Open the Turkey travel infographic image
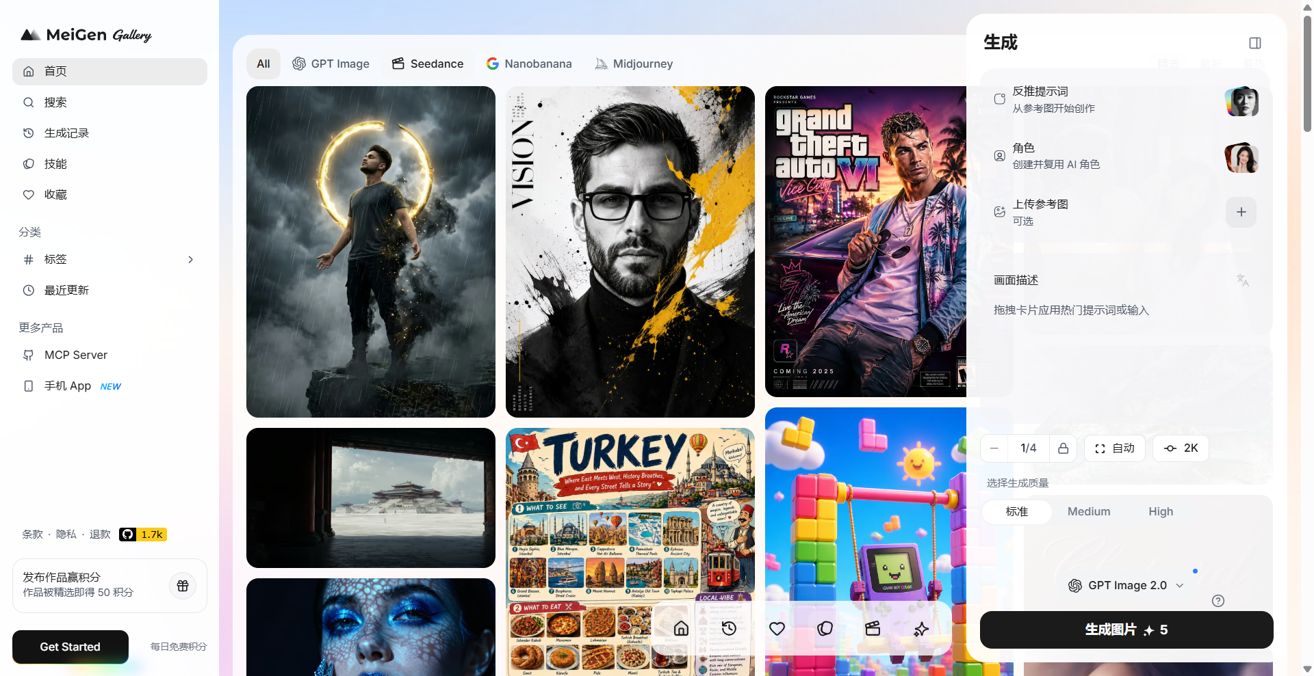The width and height of the screenshot is (1314, 676). [x=630, y=513]
